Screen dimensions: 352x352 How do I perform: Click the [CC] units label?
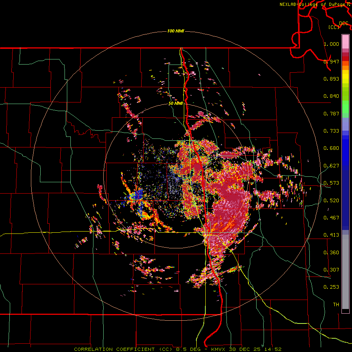click(x=334, y=27)
